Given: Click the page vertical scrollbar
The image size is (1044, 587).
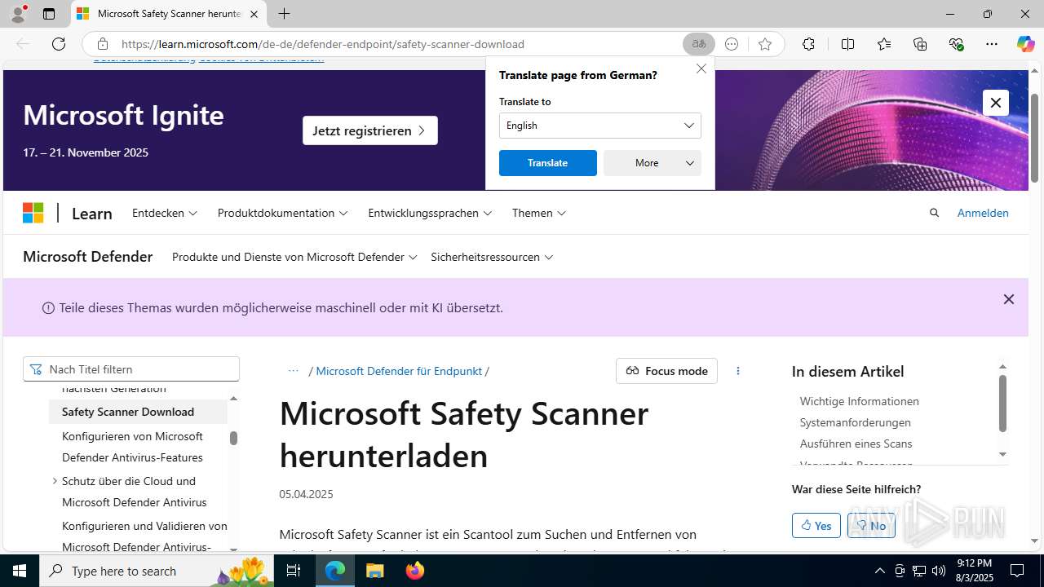Looking at the screenshot, I should 1034,139.
